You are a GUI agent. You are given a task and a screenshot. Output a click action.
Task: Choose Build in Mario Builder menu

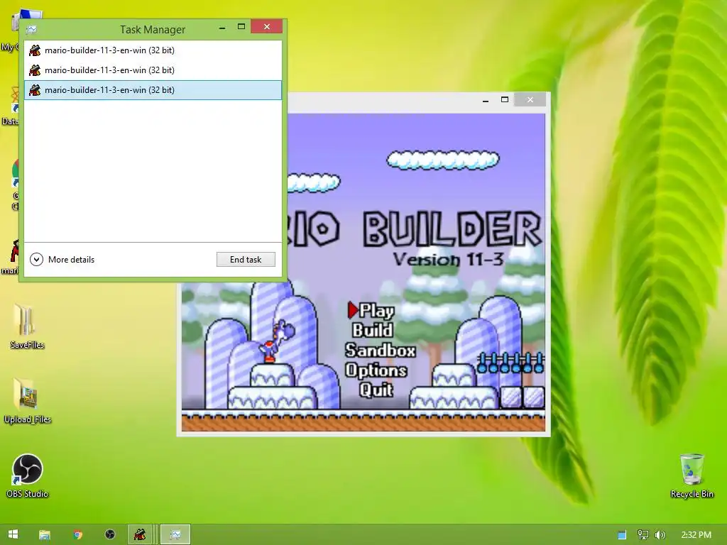(x=372, y=331)
